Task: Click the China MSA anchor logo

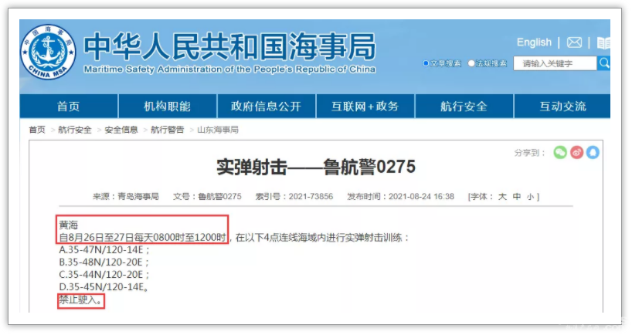Action: pyautogui.click(x=48, y=52)
